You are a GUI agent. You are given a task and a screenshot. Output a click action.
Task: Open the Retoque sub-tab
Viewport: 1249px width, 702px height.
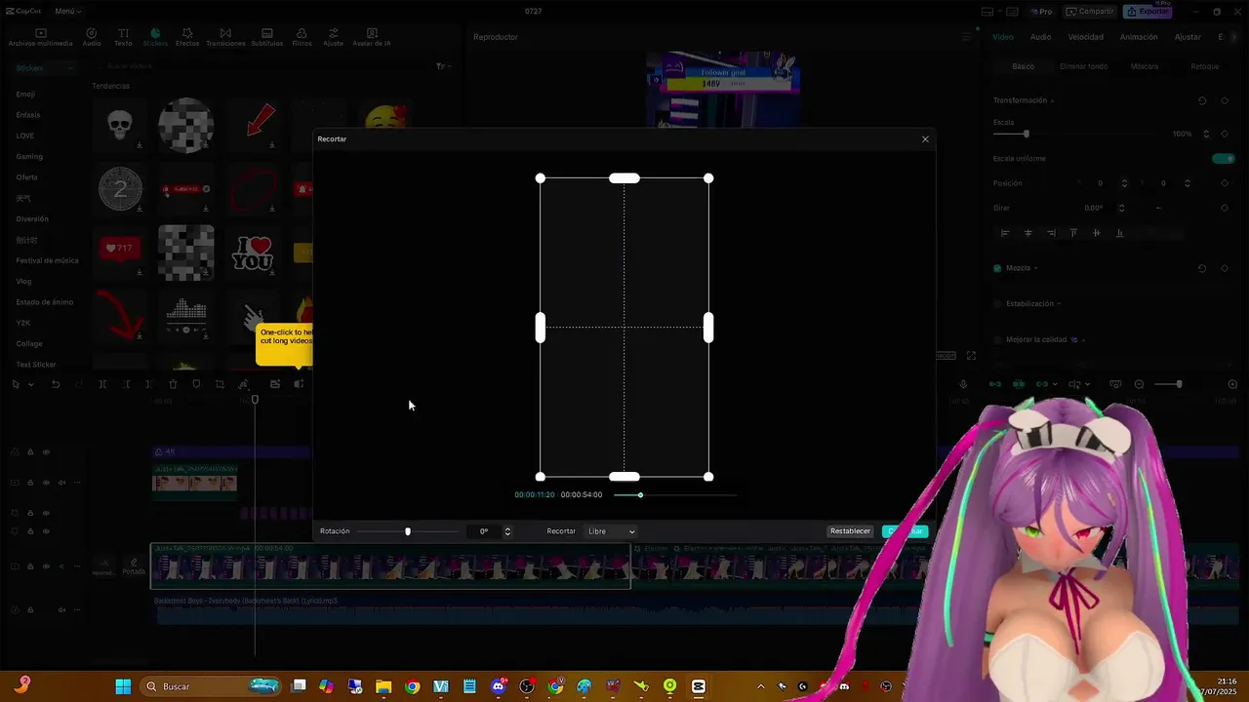(1205, 66)
